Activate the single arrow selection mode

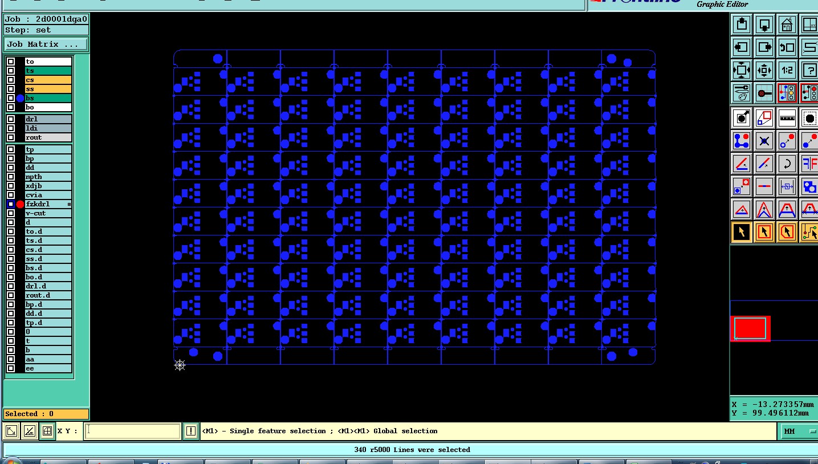pos(742,232)
